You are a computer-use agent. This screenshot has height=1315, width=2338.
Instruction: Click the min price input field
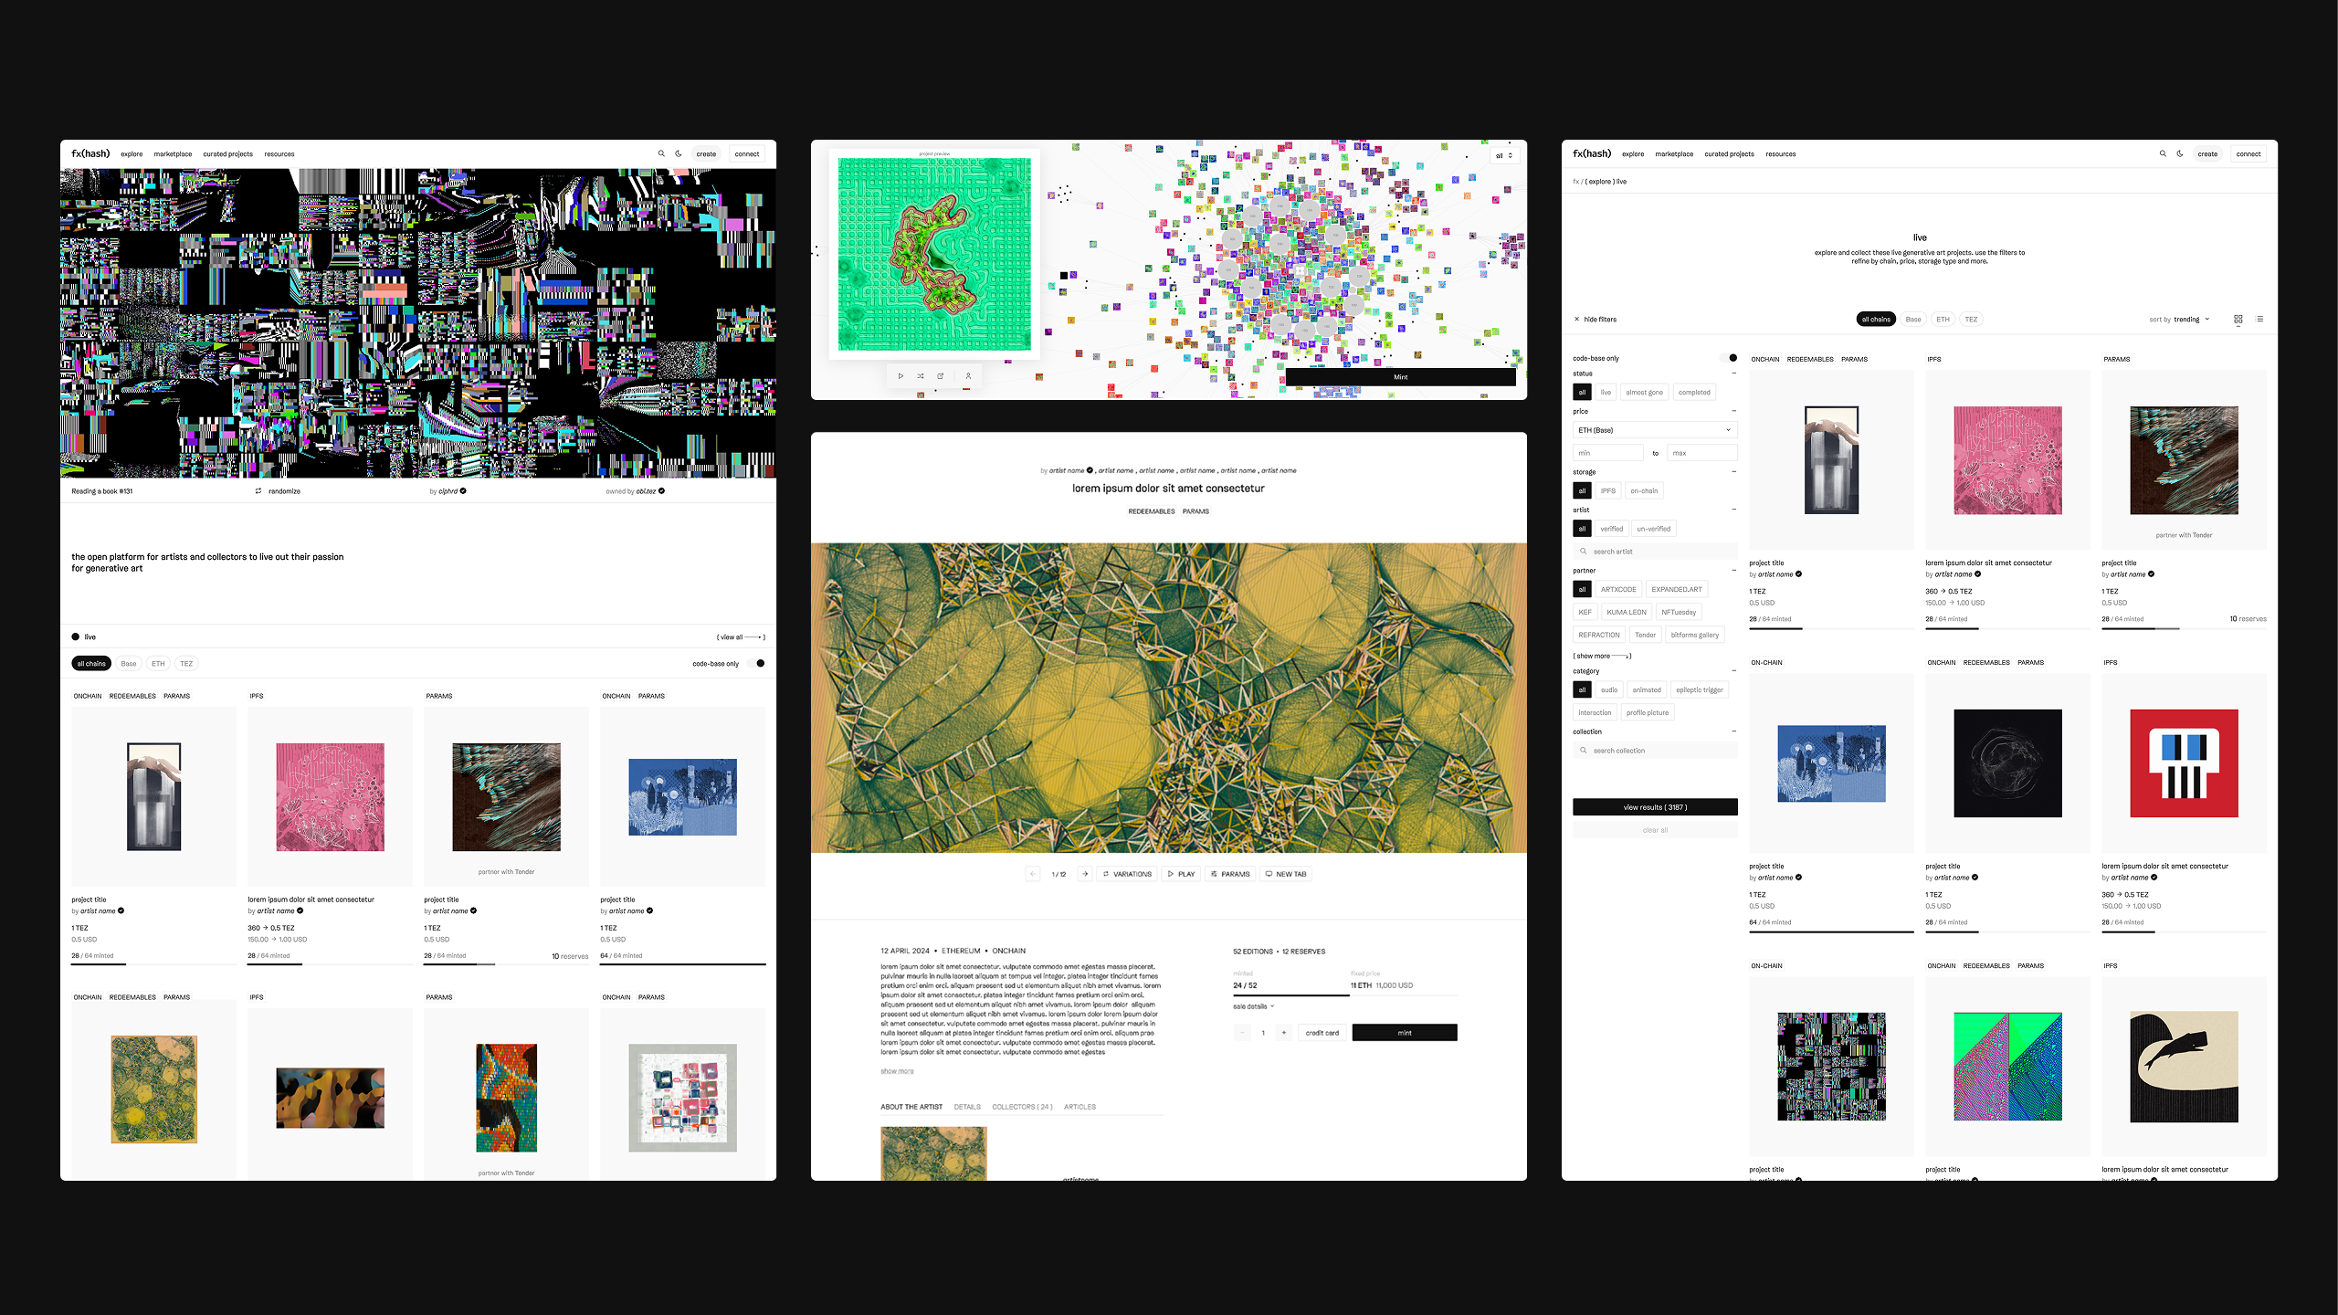1607,453
